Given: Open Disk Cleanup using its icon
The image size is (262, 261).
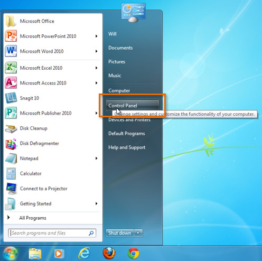Looking at the screenshot, I should (11, 128).
